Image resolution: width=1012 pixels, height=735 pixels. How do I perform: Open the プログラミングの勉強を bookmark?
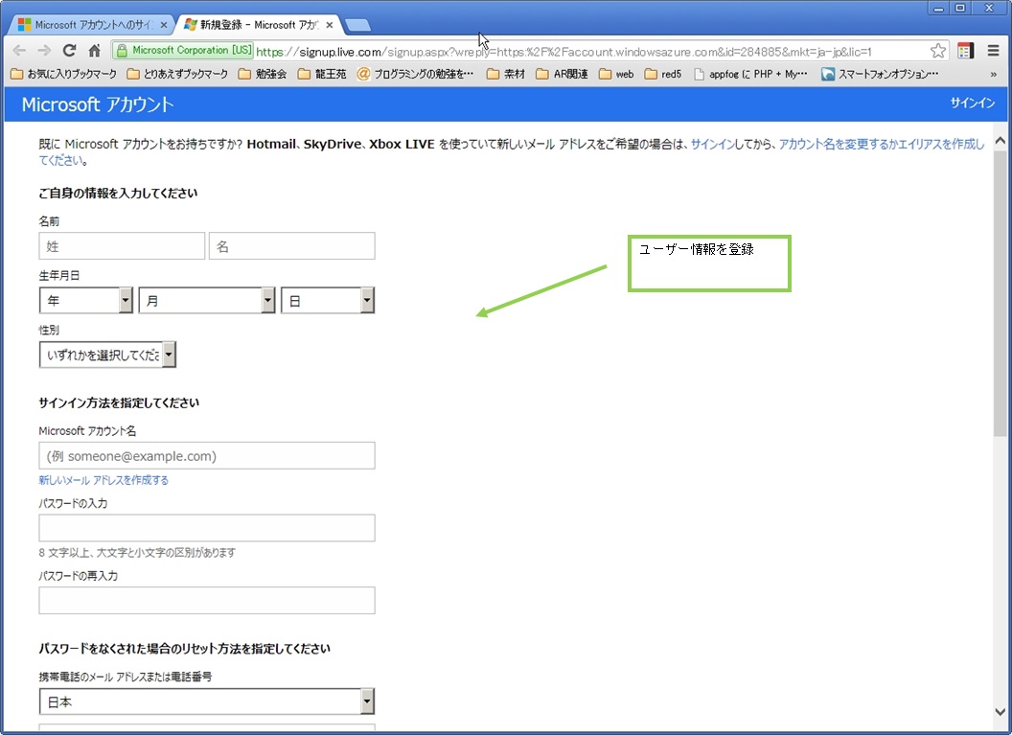416,74
